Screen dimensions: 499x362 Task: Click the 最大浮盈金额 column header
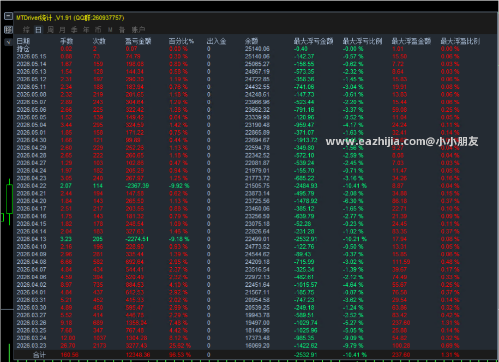(x=411, y=41)
